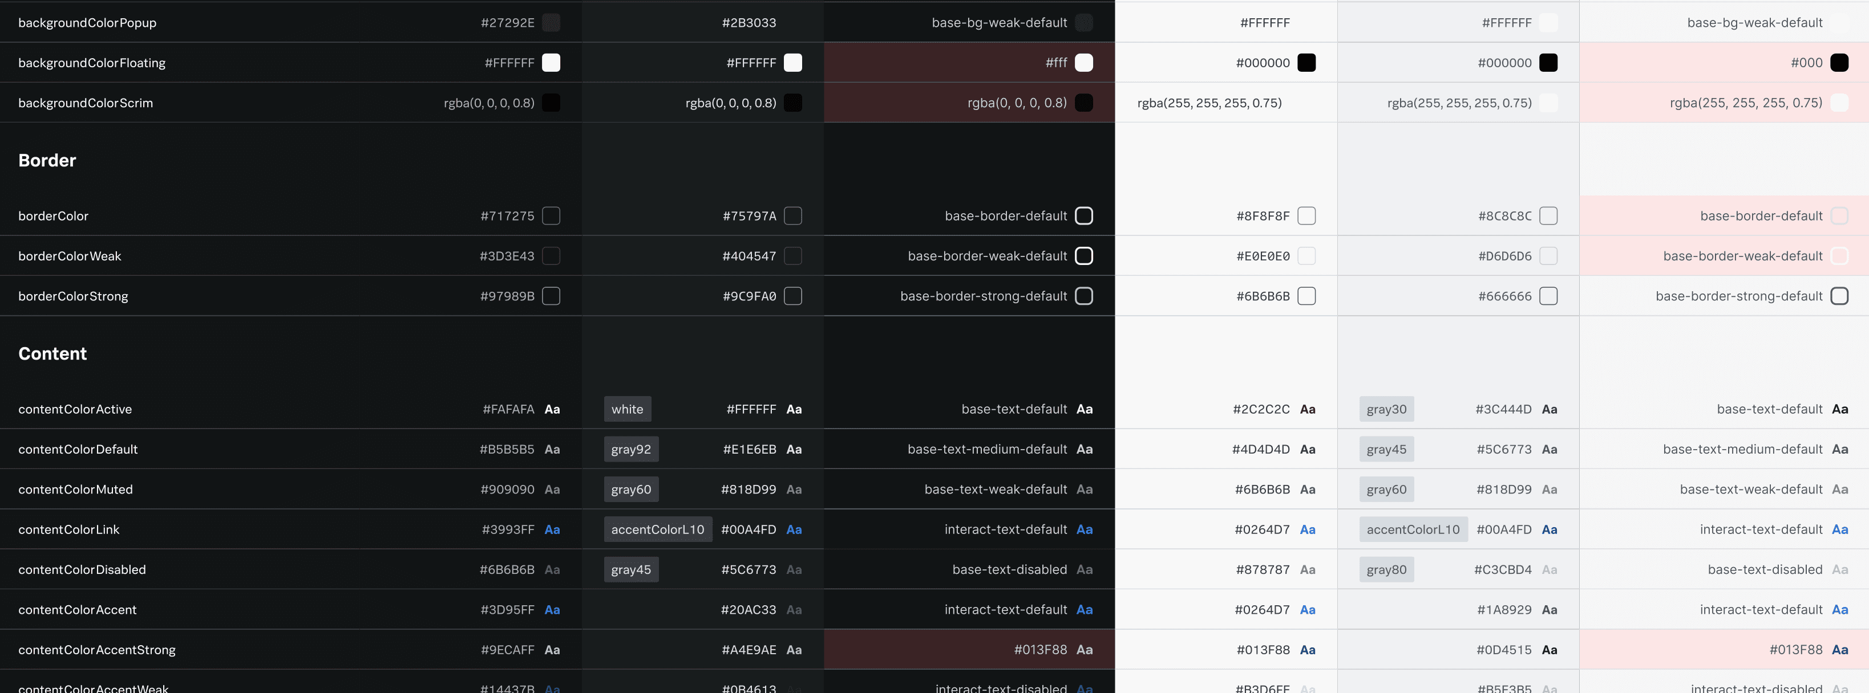Click the swatch next to #9C9FA0
The image size is (1869, 693).
pos(793,296)
